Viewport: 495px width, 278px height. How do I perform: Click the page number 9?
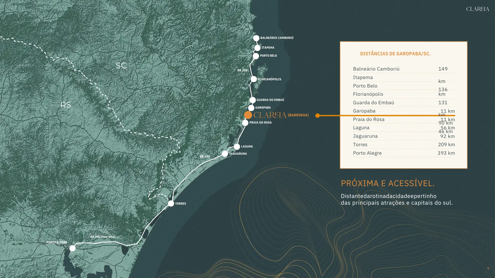coord(488,268)
